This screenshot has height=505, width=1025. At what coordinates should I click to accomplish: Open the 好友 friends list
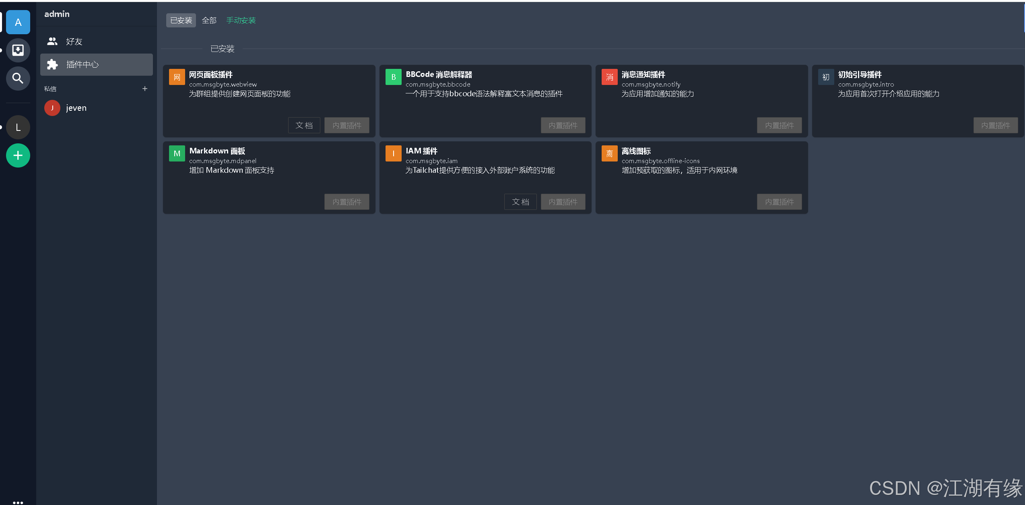(74, 41)
